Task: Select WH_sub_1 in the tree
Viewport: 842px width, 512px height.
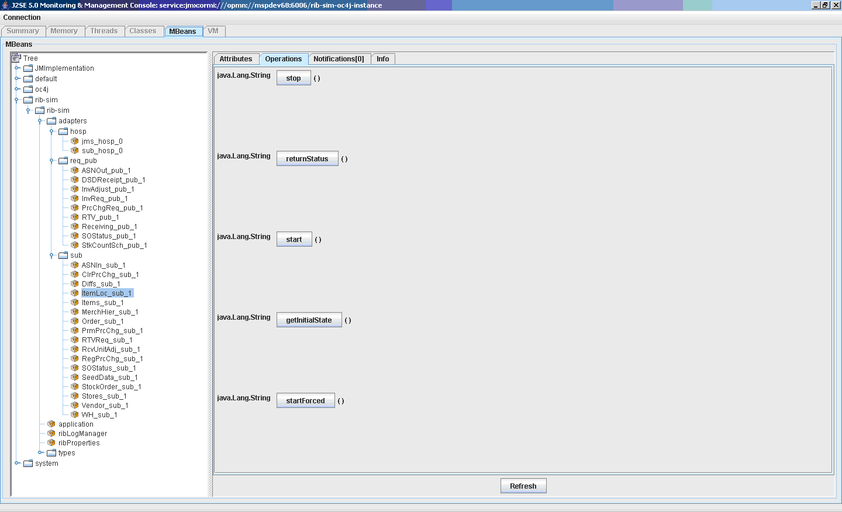Action: pyautogui.click(x=99, y=415)
